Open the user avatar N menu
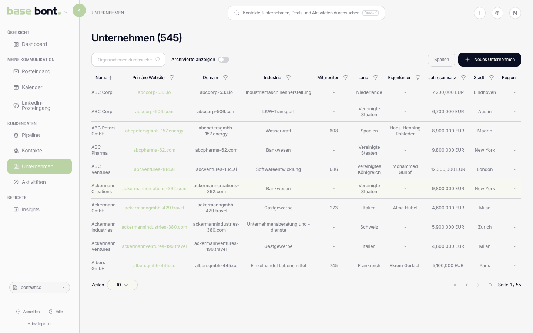 tap(515, 13)
